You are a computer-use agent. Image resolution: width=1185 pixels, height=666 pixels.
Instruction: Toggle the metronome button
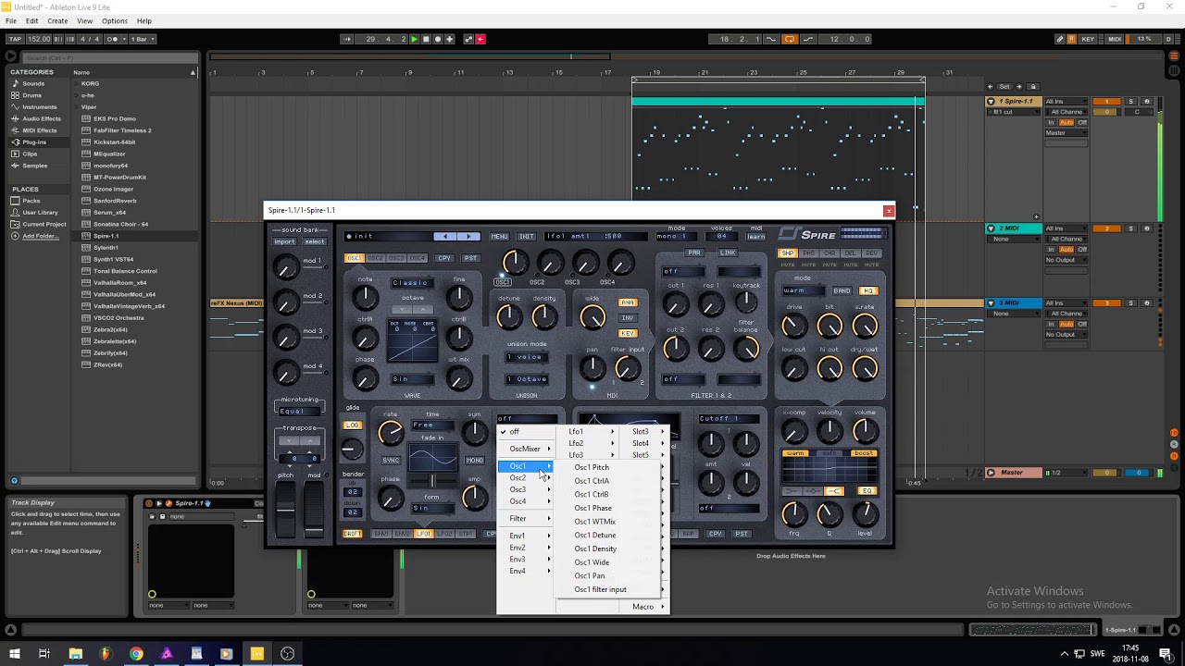coord(112,39)
